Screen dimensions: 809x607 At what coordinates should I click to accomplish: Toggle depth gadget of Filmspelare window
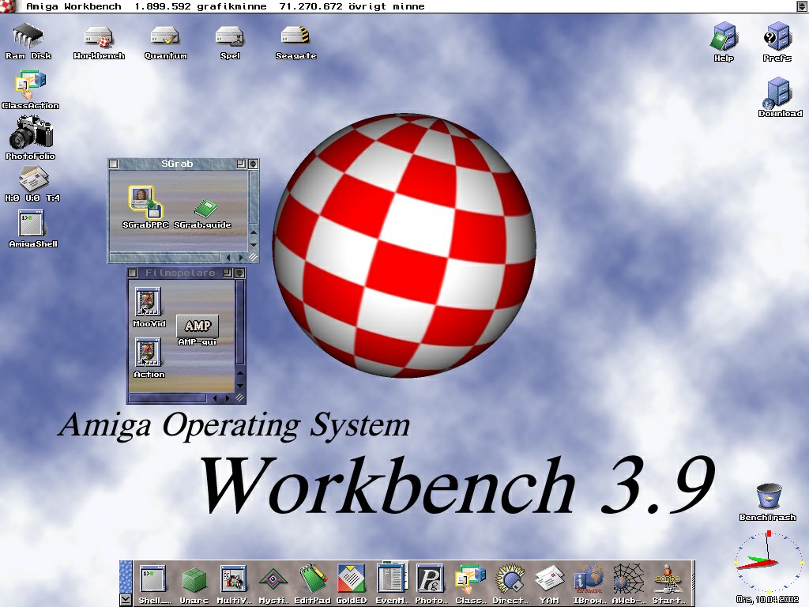[x=240, y=273]
